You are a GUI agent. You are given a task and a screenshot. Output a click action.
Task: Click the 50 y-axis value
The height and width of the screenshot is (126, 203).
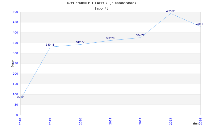(x=16, y=105)
